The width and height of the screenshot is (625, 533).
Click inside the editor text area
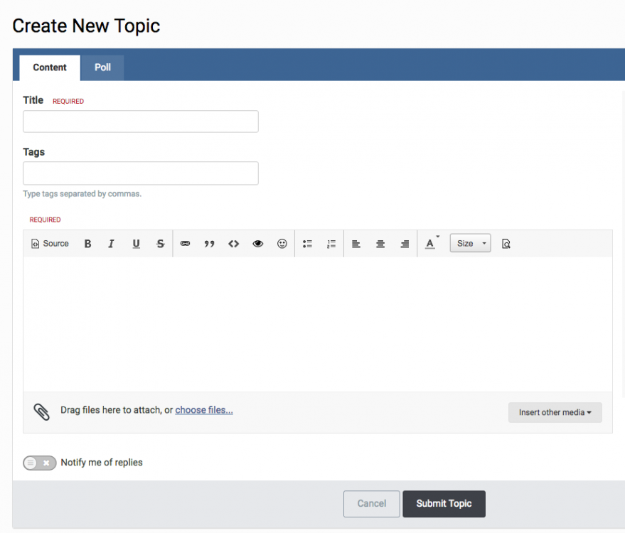click(318, 324)
